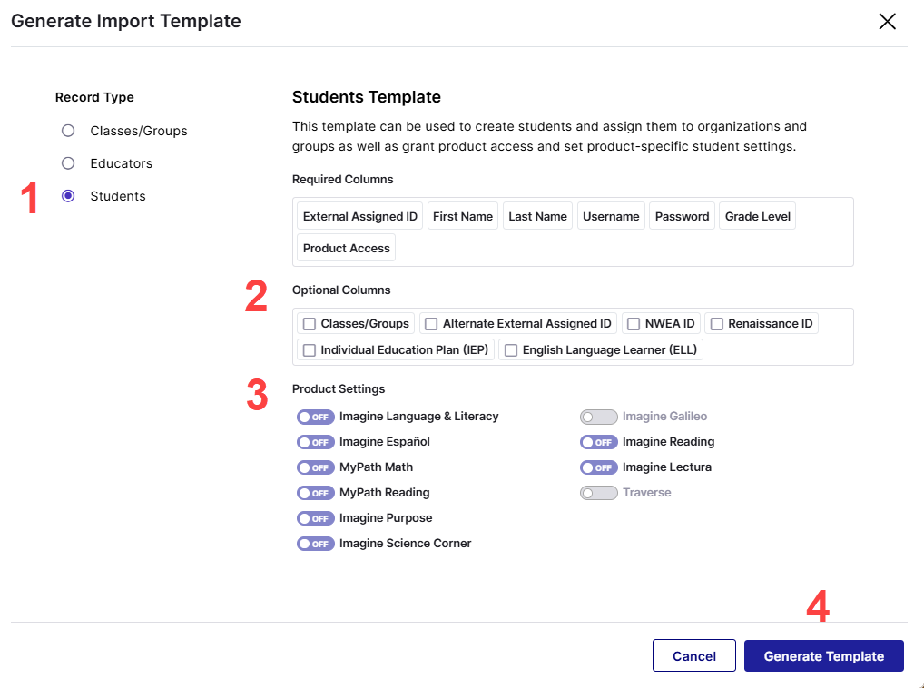
Task: Check the Classes/Groups optional column
Action: [x=310, y=324]
